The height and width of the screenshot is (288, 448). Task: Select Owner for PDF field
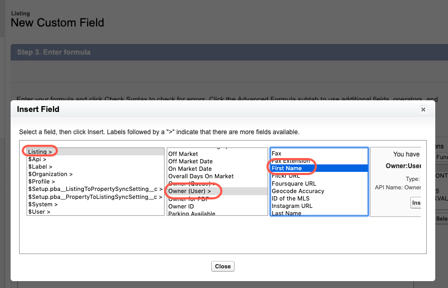coord(217,199)
